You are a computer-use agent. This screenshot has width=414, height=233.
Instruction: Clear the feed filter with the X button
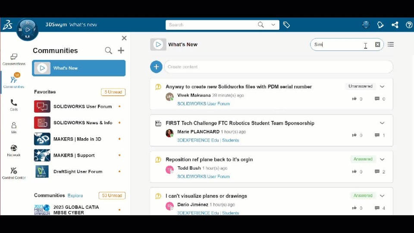pos(378,44)
